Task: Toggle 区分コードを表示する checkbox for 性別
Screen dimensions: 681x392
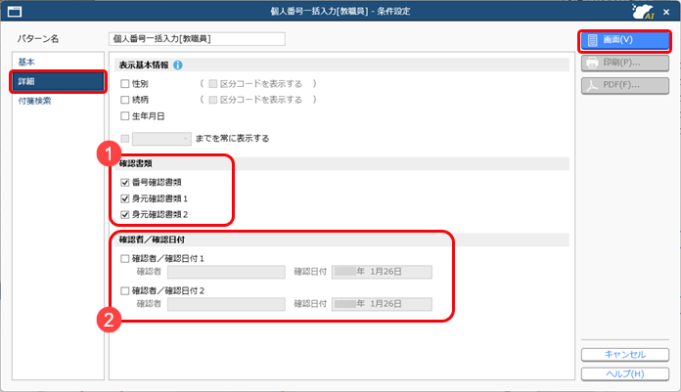Action: click(x=213, y=84)
